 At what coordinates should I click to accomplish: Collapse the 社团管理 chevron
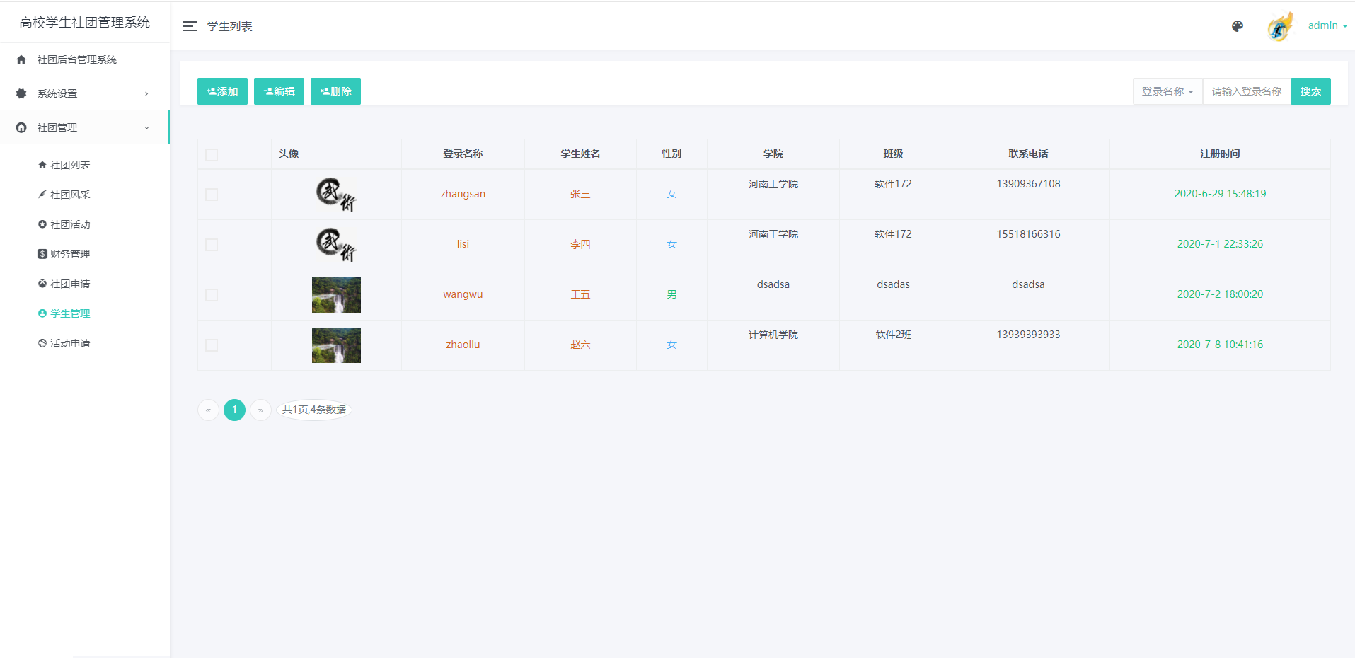(146, 128)
